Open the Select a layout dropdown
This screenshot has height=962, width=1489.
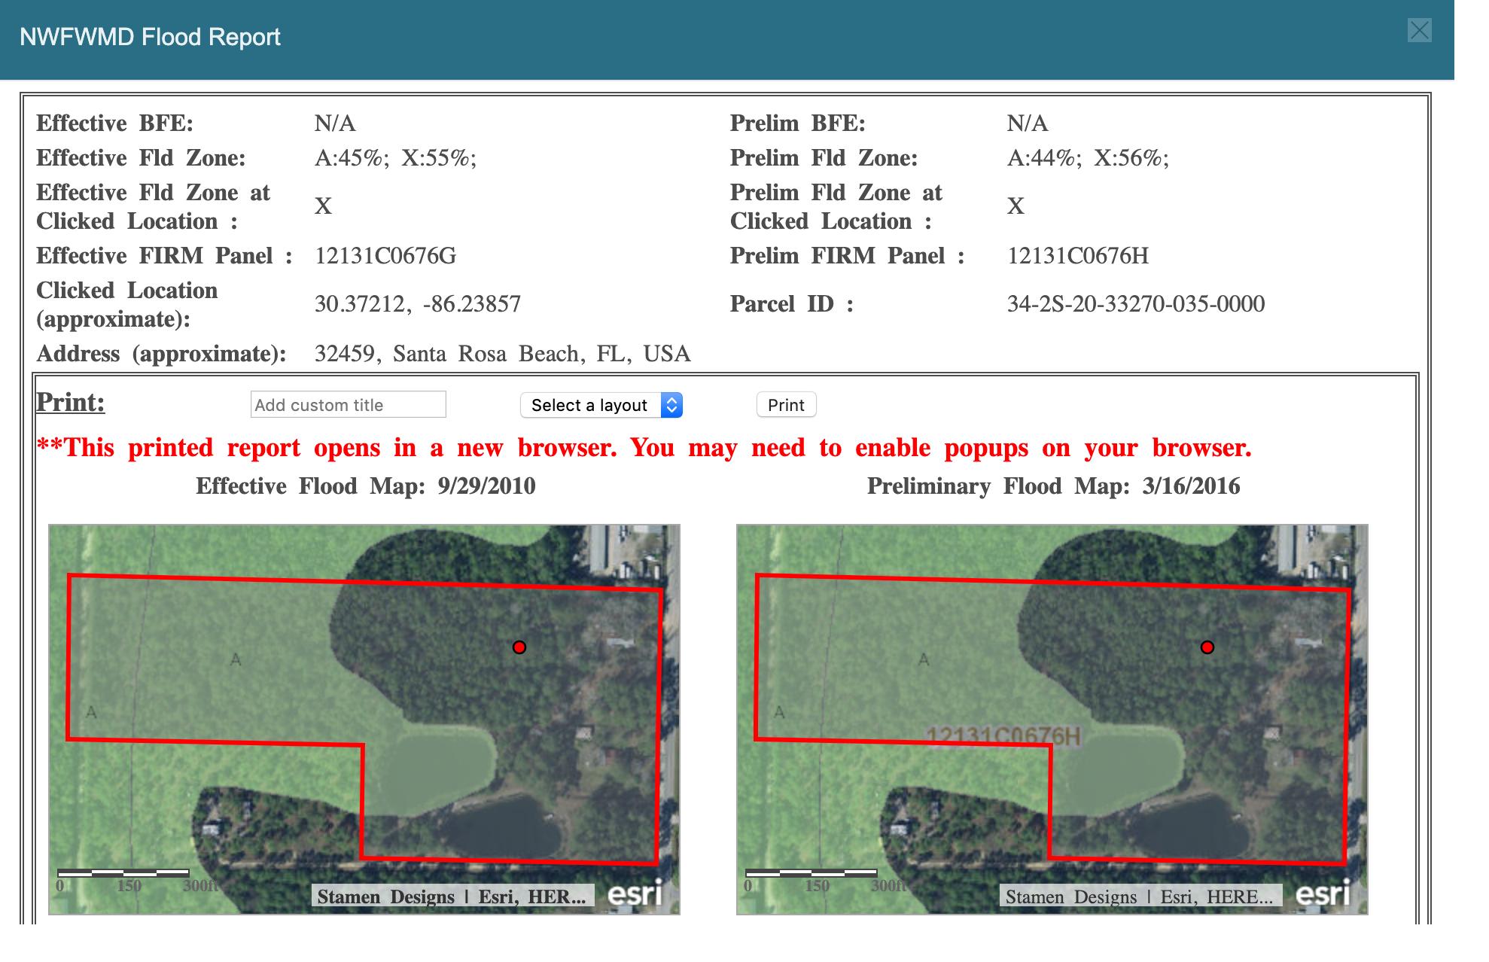(601, 405)
